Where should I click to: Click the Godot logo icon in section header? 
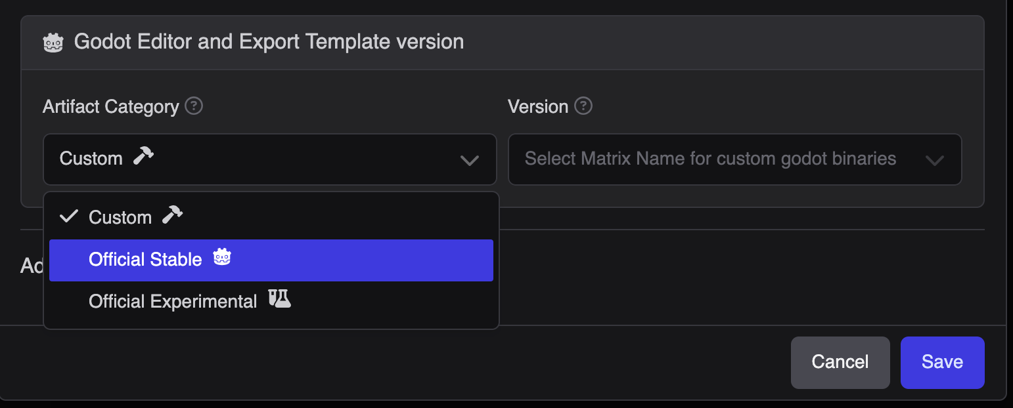coord(53,43)
